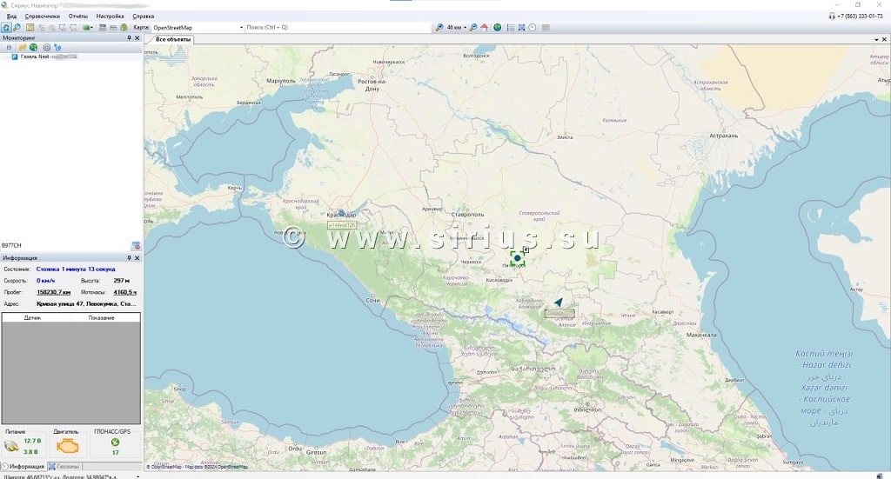Click the green globe icon in map toolbar
The width and height of the screenshot is (891, 479).
[498, 28]
